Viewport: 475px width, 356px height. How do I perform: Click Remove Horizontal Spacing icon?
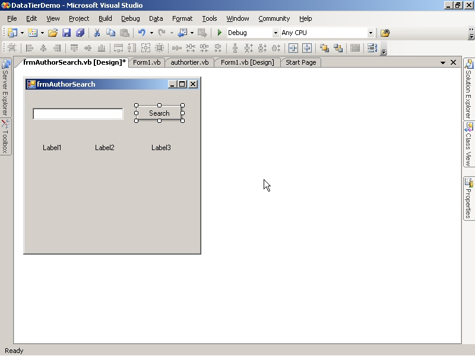[x=218, y=48]
